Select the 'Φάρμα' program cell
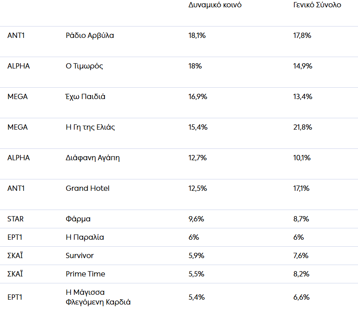Image resolution: width=358 pixels, height=316 pixels. coord(78,219)
